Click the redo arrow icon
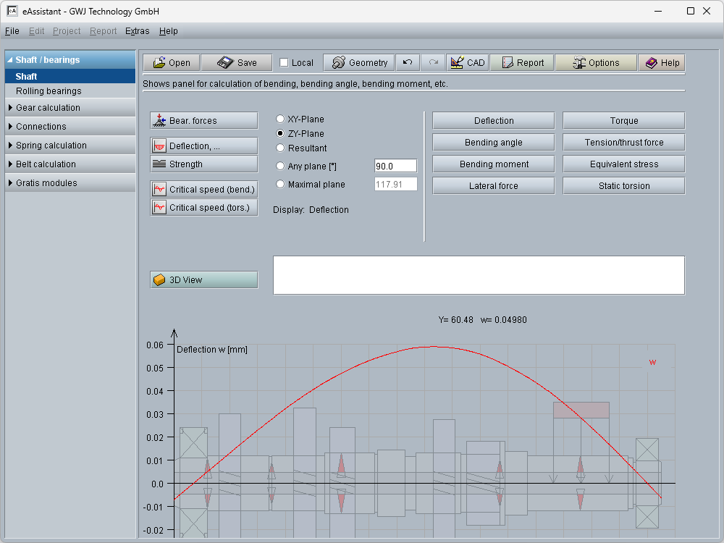Screen dimensions: 724x543 tap(433, 63)
